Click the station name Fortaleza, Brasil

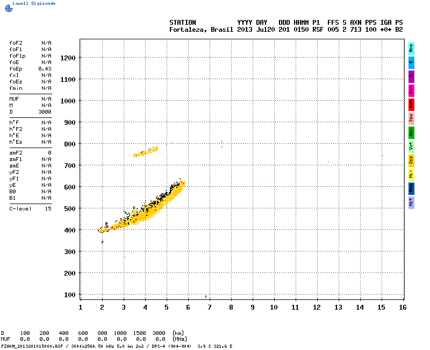pyautogui.click(x=201, y=30)
